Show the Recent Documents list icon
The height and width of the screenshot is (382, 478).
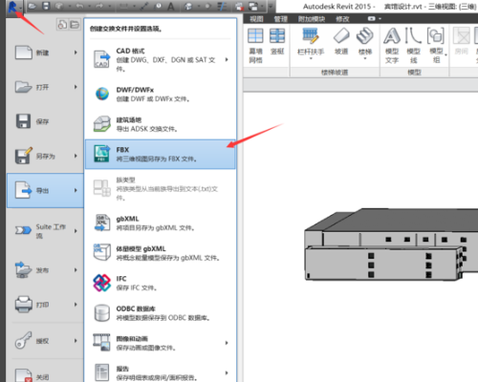[x=62, y=25]
